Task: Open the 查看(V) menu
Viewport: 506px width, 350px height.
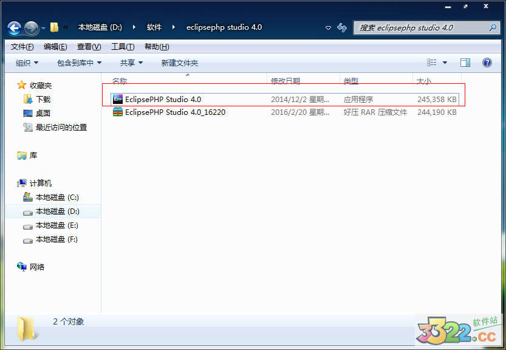Action: point(89,47)
